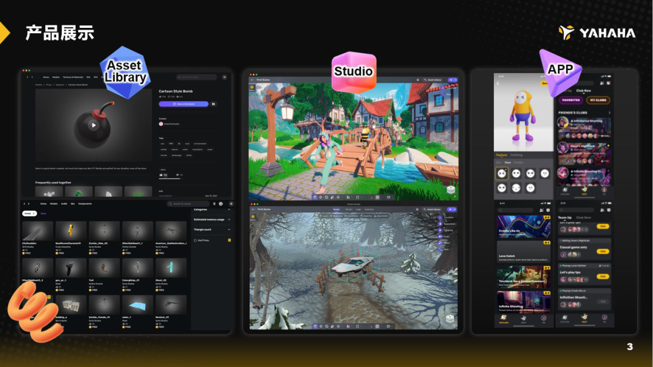This screenshot has width=653, height=367.
Task: Click like ratio bar under the thumbs icons
Action: coord(170,179)
